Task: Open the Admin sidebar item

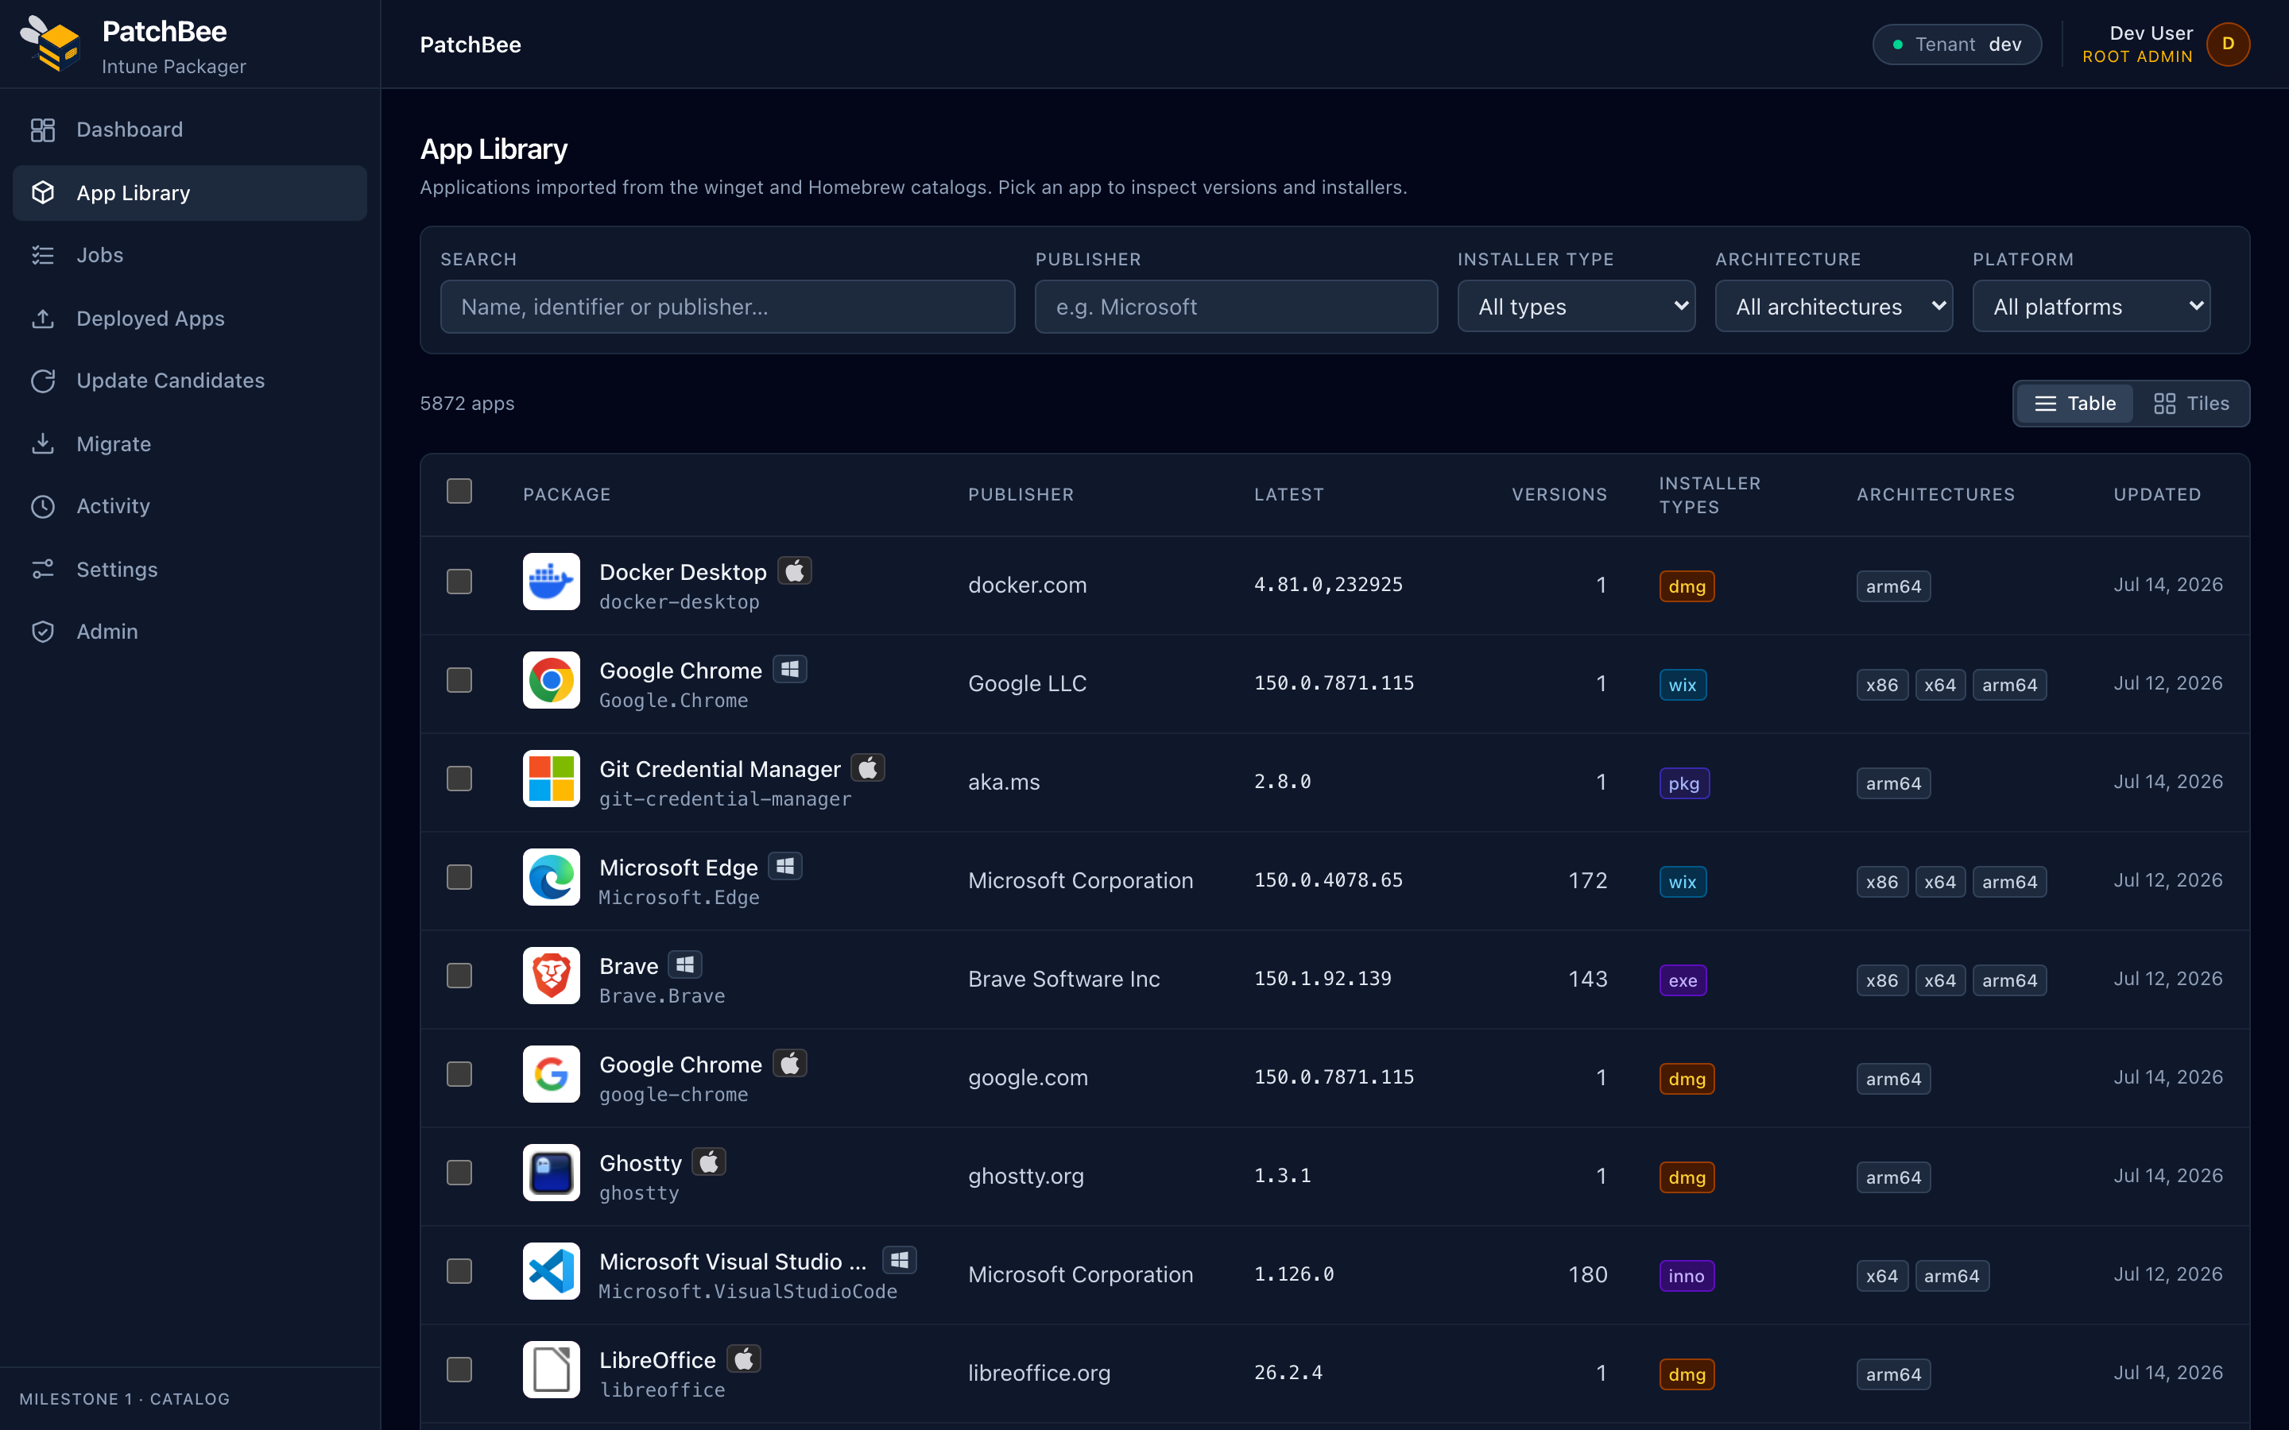Action: tap(190, 632)
